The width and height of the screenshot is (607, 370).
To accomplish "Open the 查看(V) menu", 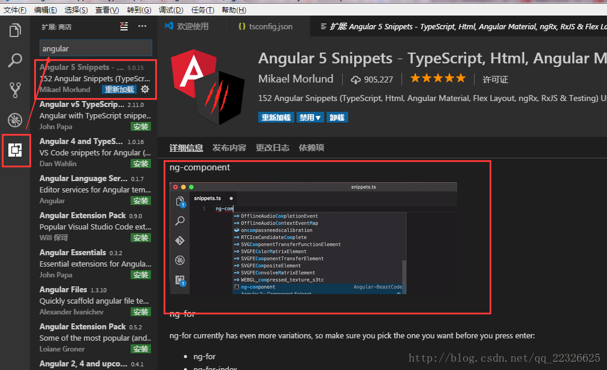I will tap(107, 10).
